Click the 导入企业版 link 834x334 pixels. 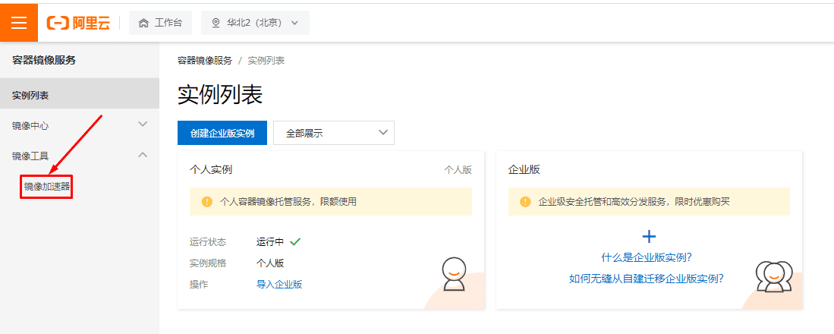[279, 284]
